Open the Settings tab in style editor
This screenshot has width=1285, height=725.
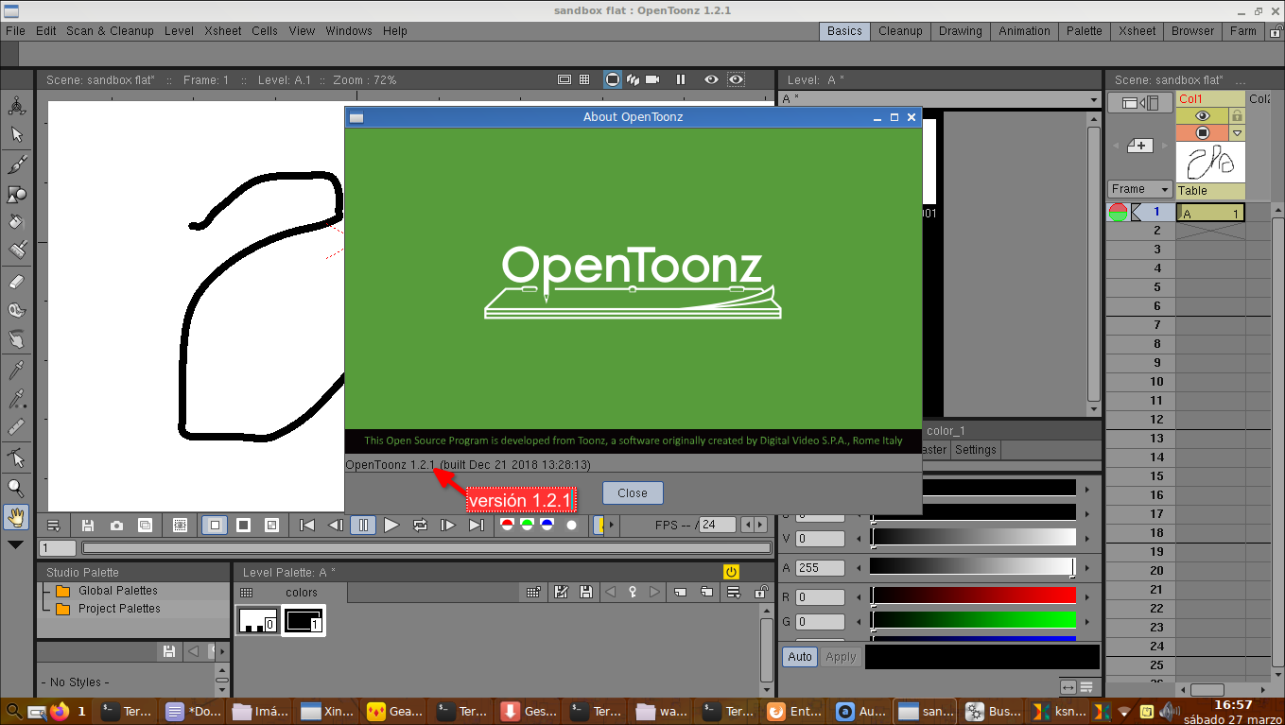coord(975,450)
